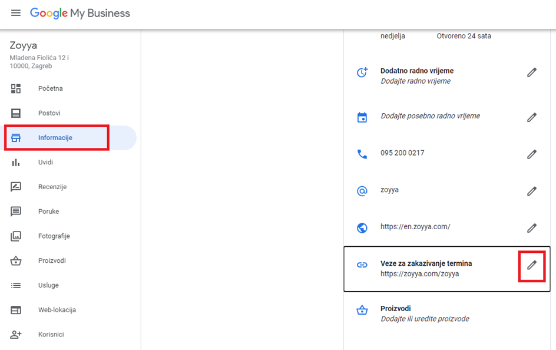This screenshot has width=556, height=350.
Task: Click the nedjelja day label
Action: (x=392, y=36)
